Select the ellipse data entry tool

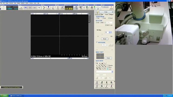[x=102, y=68]
